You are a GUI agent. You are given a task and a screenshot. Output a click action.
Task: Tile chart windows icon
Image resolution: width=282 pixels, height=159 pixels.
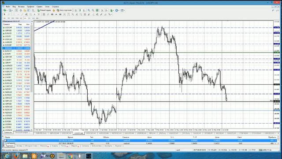click(97, 10)
